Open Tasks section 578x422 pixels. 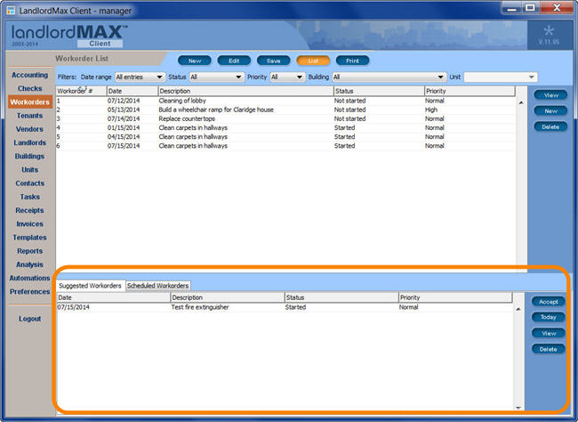click(x=30, y=197)
